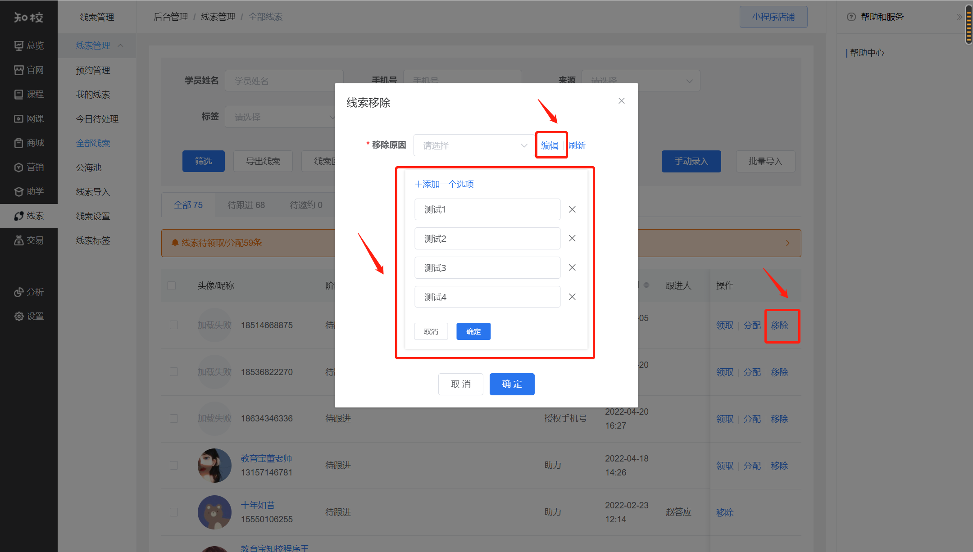The width and height of the screenshot is (973, 552).
Task: Open the 移除原因 dropdown
Action: click(474, 145)
